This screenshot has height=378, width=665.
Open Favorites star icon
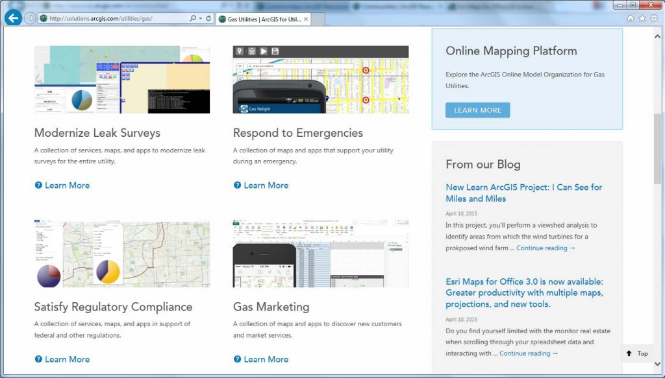click(642, 18)
